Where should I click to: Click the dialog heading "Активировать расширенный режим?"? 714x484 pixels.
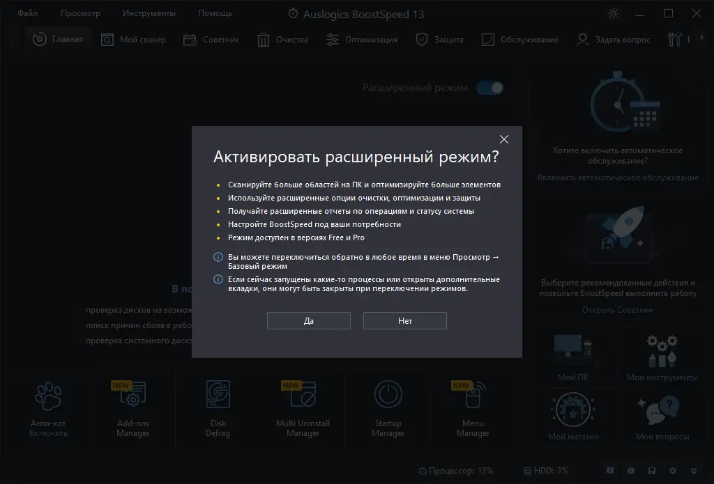click(x=356, y=157)
